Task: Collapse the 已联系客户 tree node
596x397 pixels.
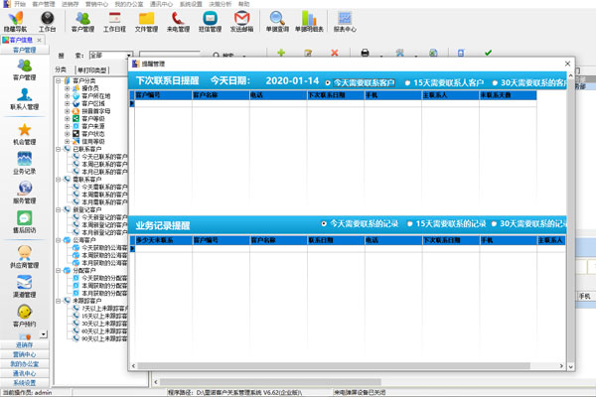Action: pyautogui.click(x=59, y=149)
